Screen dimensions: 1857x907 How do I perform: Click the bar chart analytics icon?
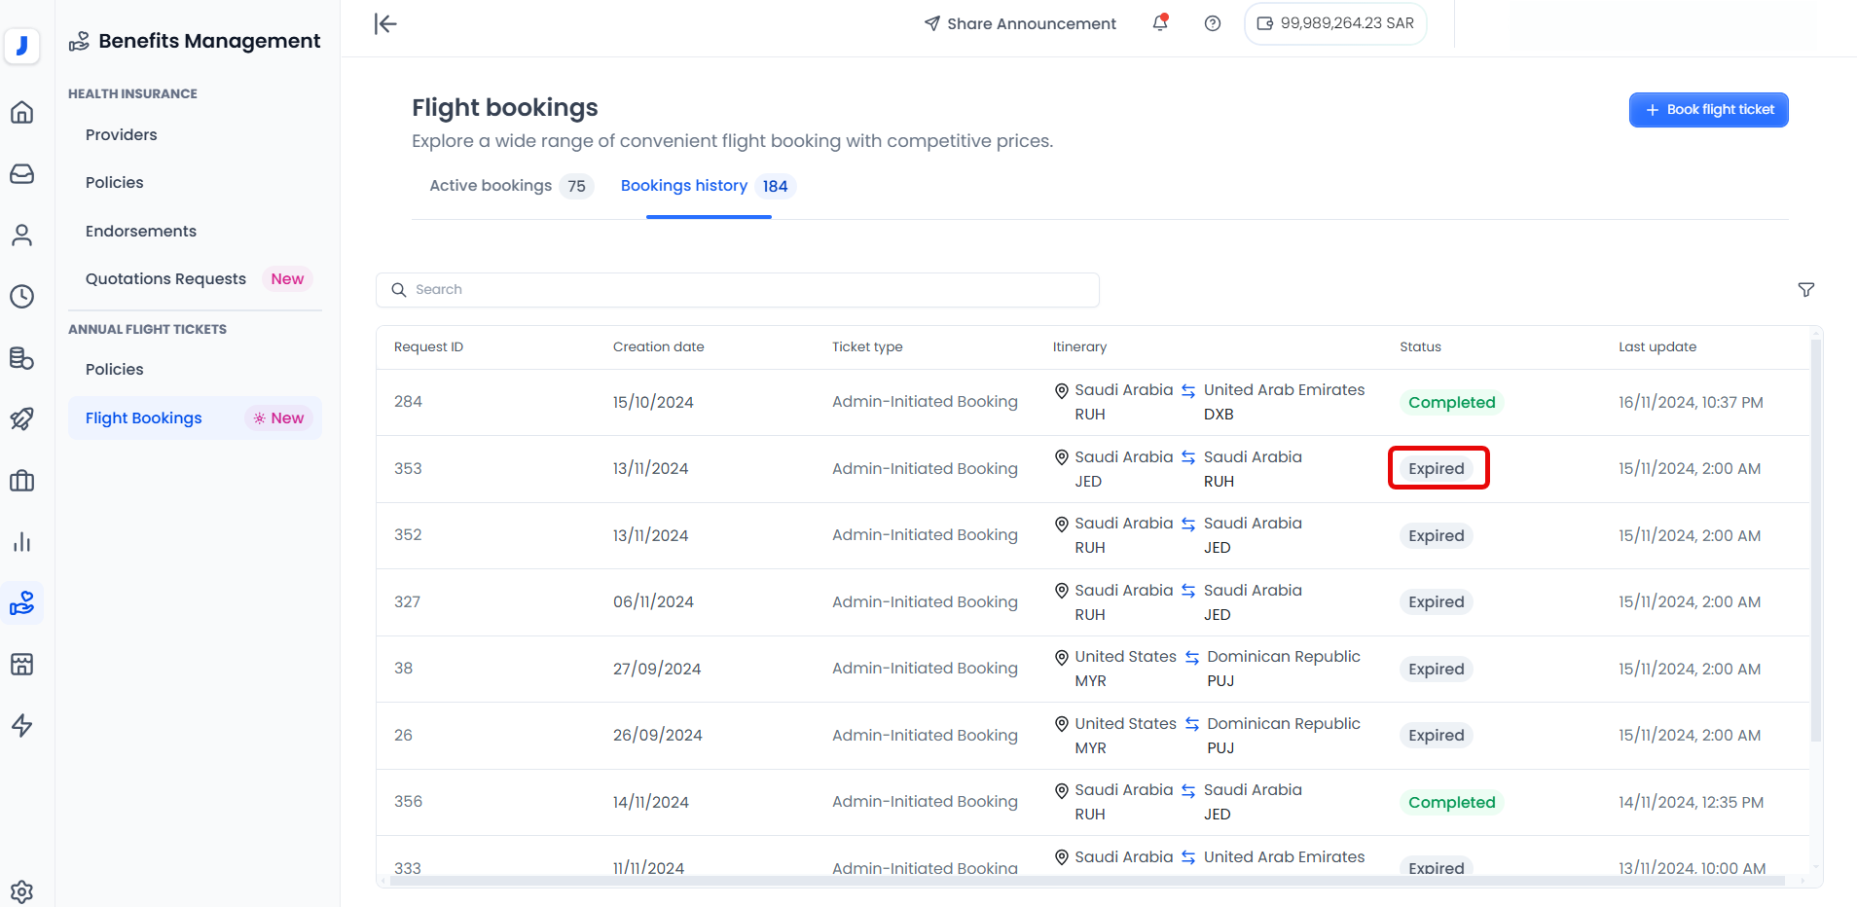21,542
